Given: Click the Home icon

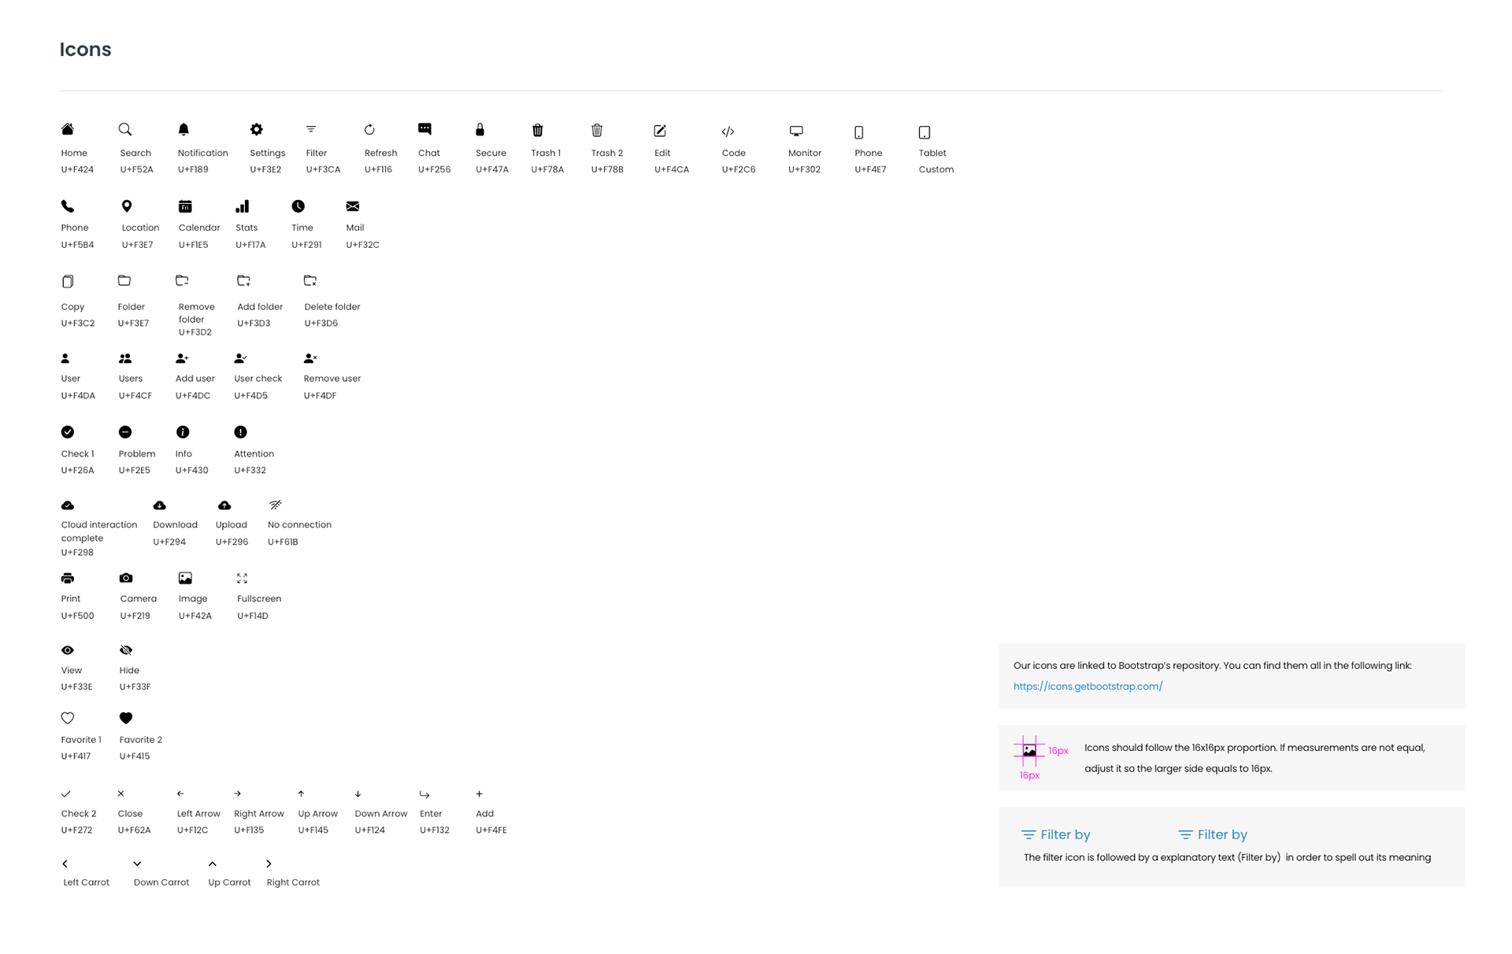Looking at the screenshot, I should click(68, 129).
